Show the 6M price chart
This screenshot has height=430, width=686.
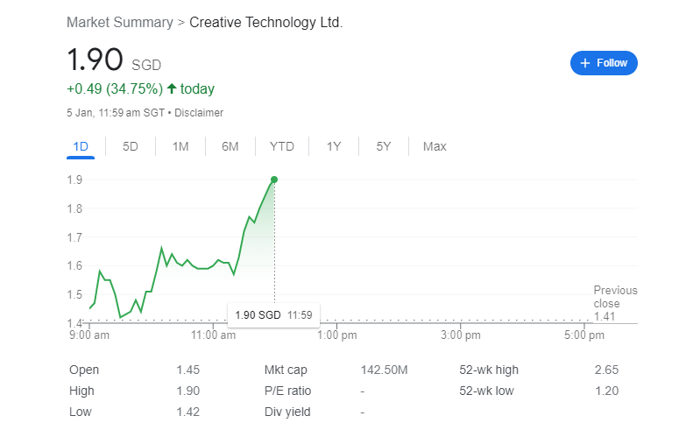tap(230, 146)
